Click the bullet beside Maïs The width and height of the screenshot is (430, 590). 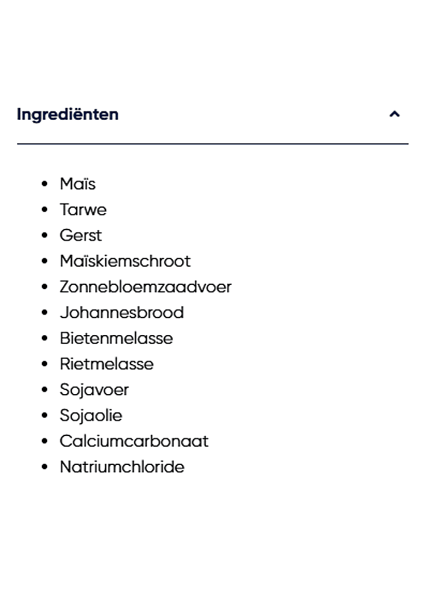[44, 184]
